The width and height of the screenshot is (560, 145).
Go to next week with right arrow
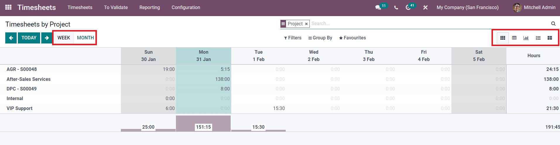(x=47, y=38)
